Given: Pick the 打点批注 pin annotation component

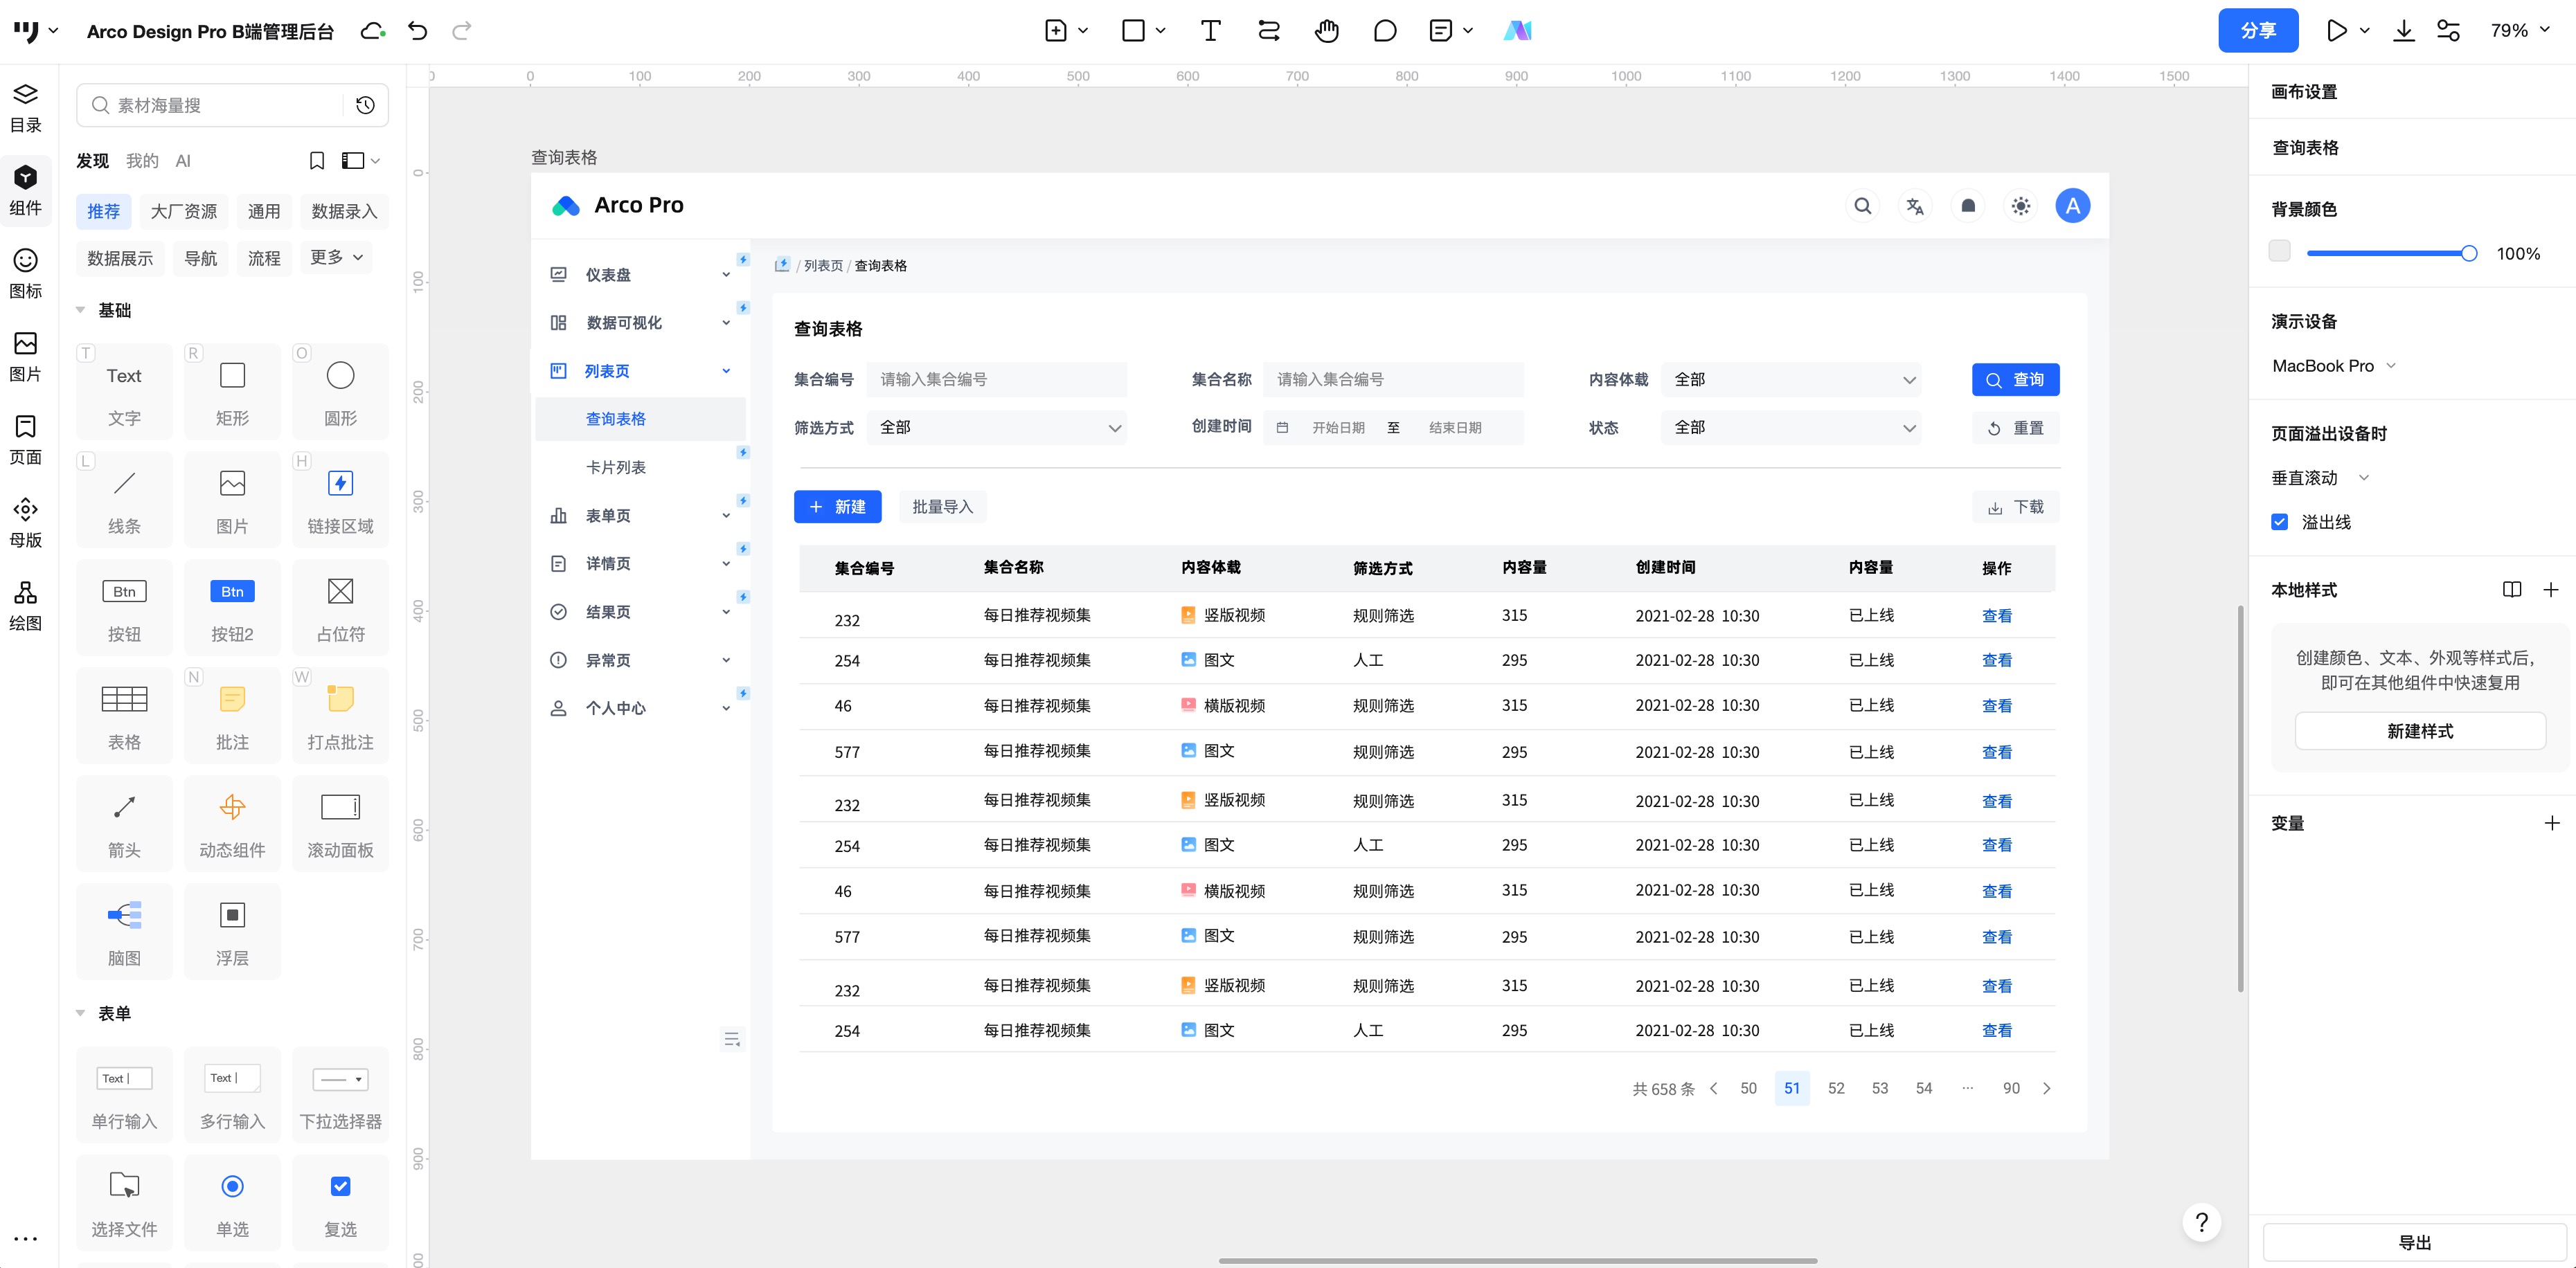Looking at the screenshot, I should [x=340, y=716].
